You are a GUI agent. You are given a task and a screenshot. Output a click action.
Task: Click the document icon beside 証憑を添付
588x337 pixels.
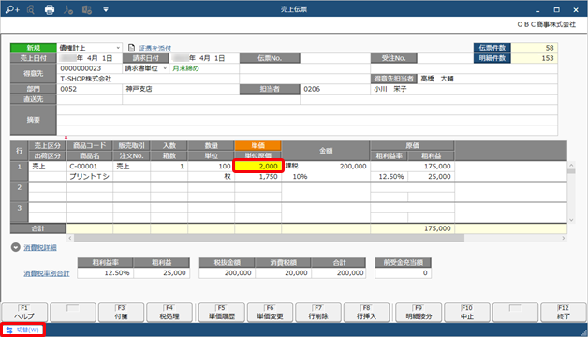point(131,48)
